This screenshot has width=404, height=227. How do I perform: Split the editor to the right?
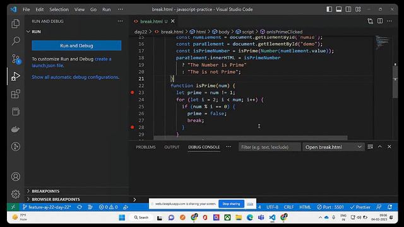pos(380,21)
